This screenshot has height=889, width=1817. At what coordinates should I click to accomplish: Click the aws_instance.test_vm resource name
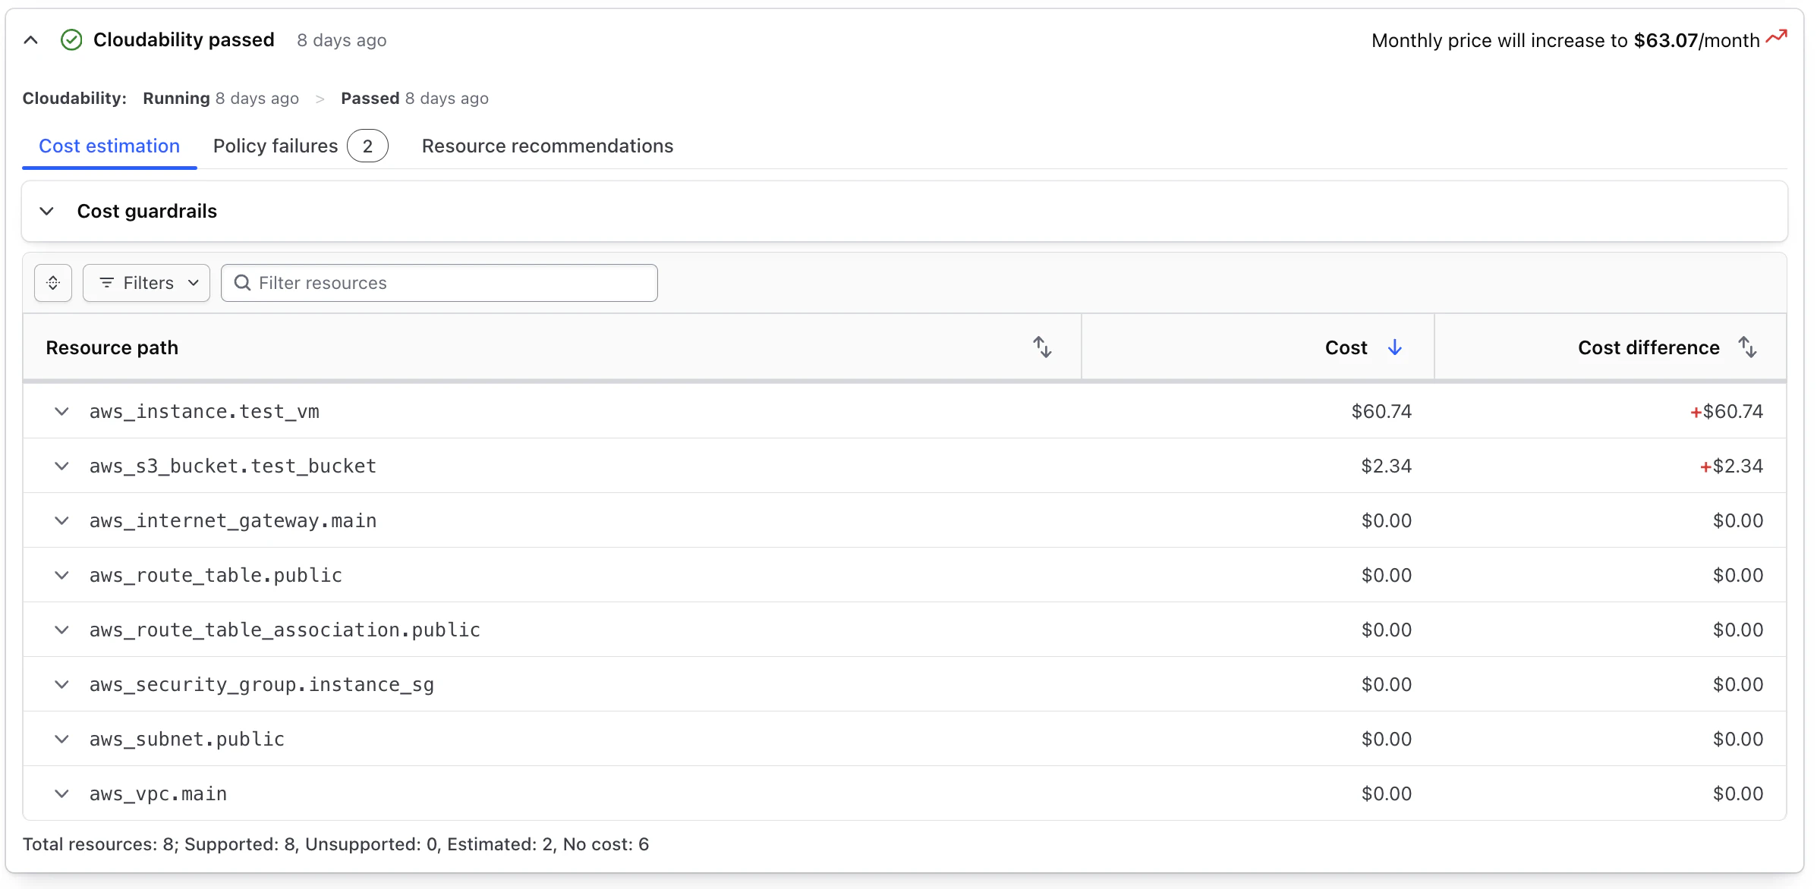point(204,411)
